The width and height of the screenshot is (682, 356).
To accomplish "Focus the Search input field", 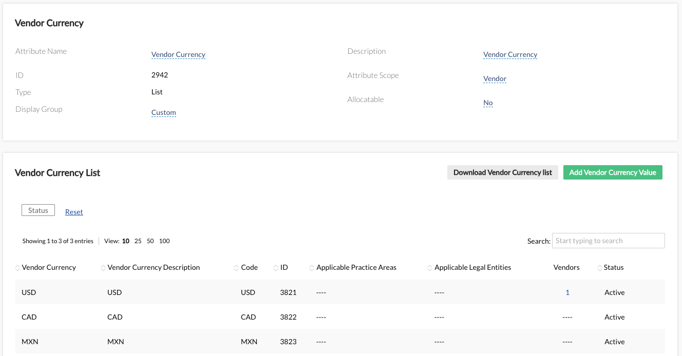I will point(608,241).
